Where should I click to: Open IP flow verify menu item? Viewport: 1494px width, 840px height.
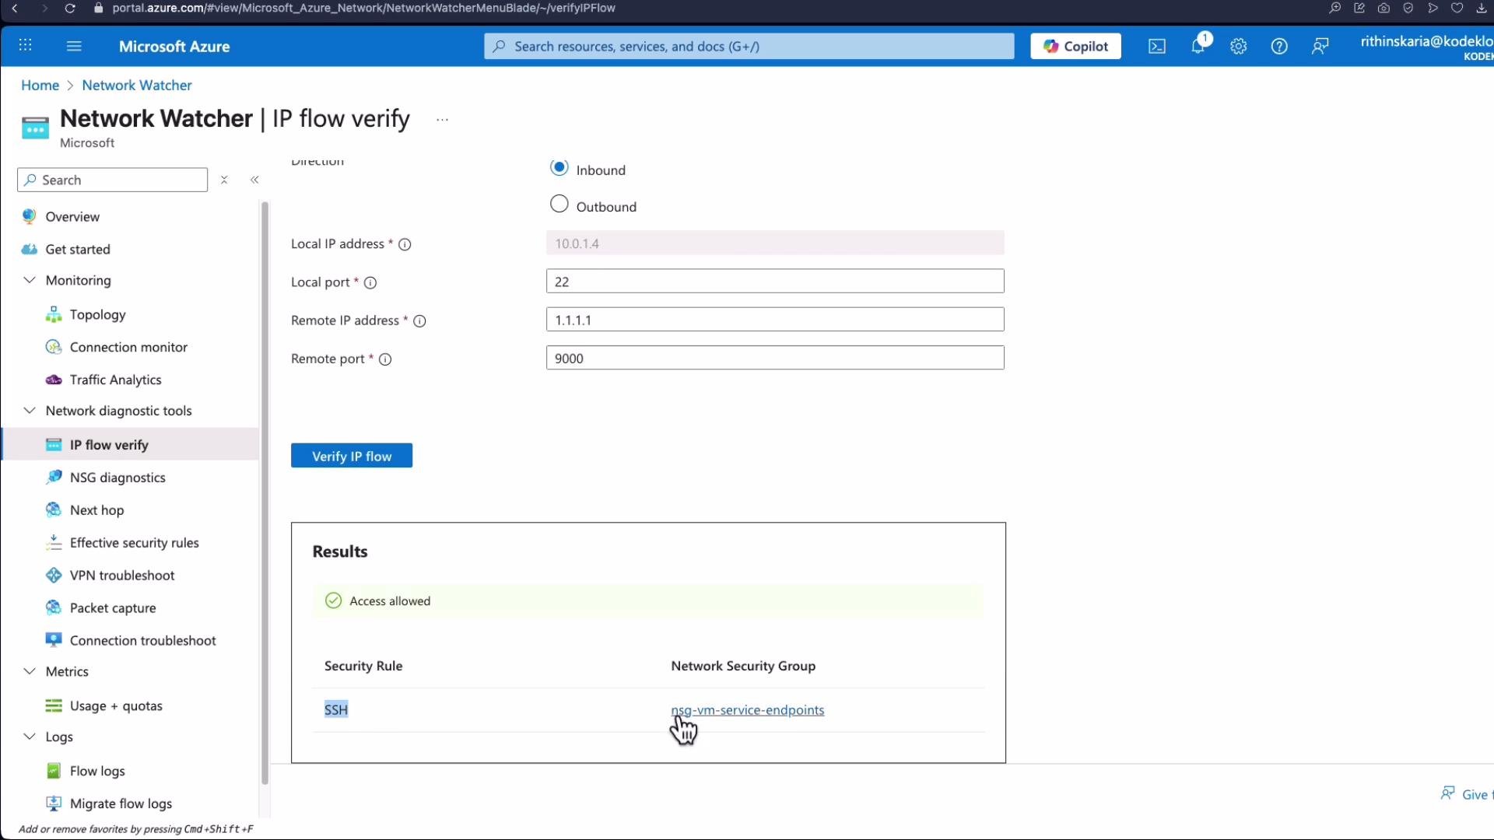coord(131,444)
